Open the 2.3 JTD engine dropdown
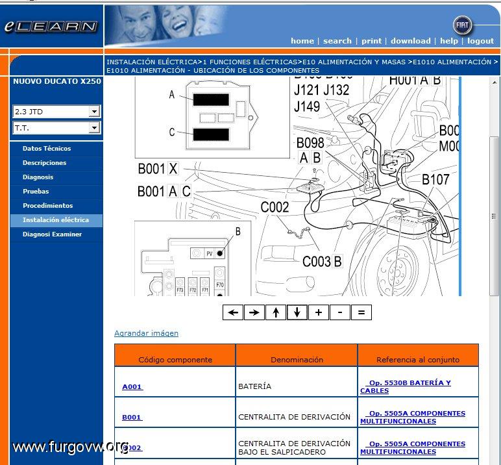501x465 pixels. point(56,112)
